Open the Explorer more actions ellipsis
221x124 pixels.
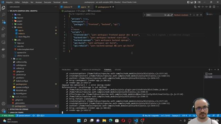56,7
